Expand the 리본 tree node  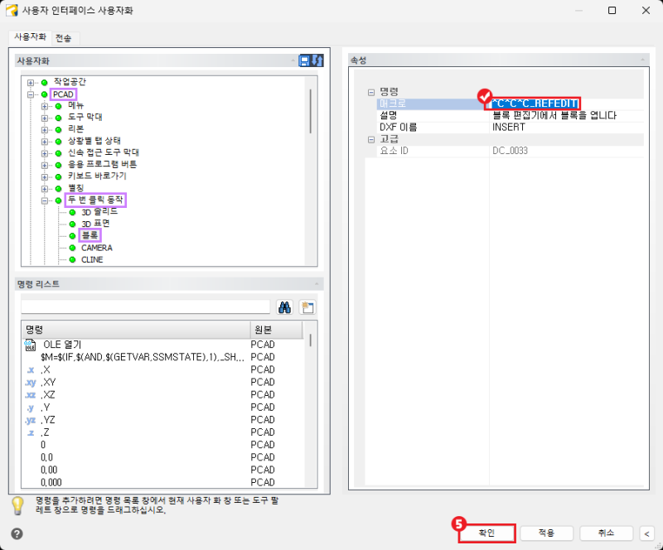(x=45, y=130)
